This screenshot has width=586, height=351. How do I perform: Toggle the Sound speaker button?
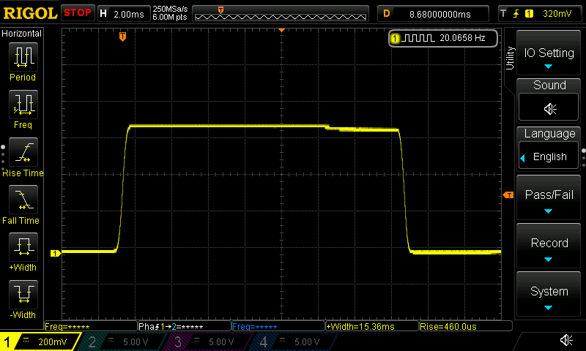549,108
